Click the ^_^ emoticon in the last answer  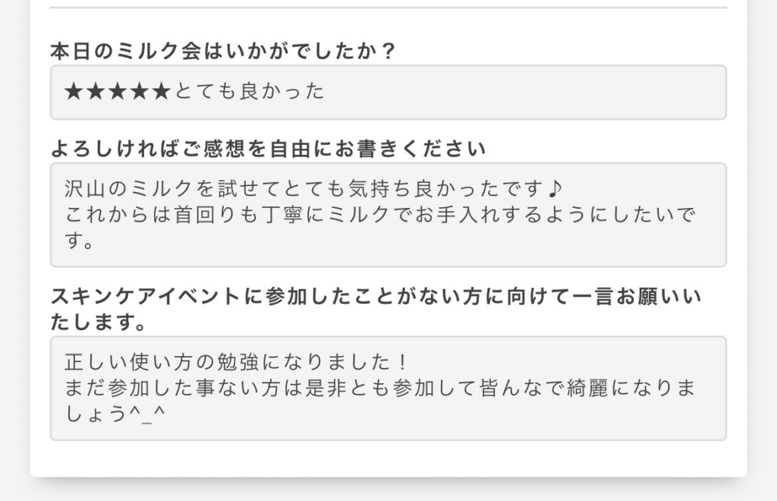coord(146,413)
